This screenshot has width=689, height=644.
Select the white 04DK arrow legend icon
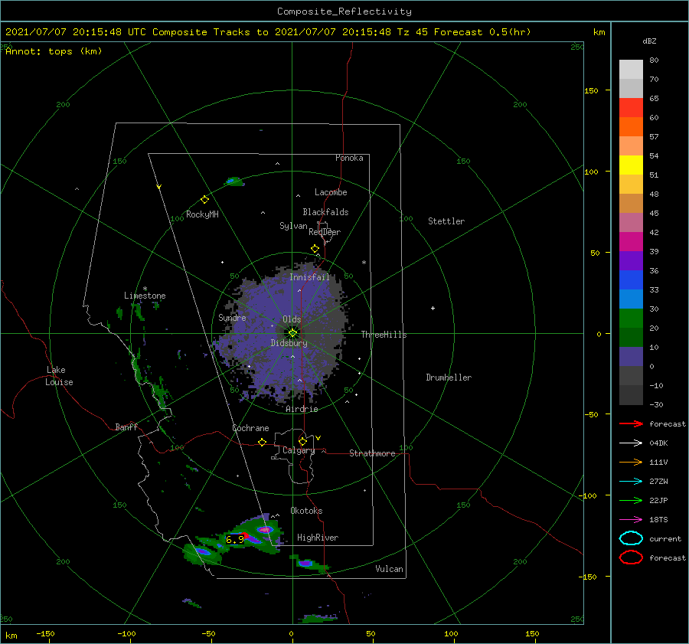click(x=631, y=443)
